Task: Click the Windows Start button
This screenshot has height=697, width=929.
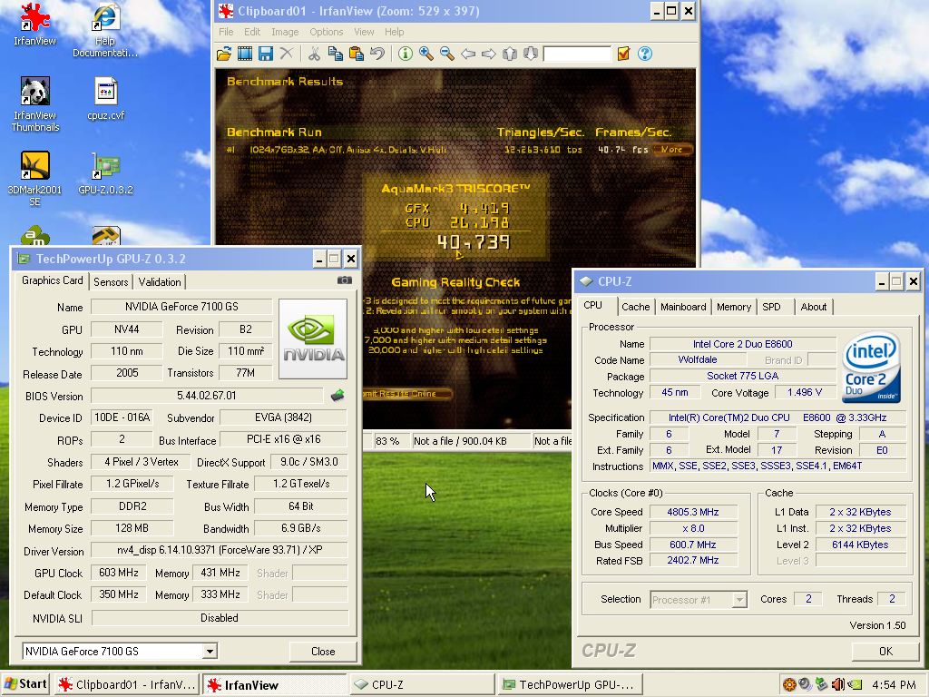Action: click(x=24, y=684)
